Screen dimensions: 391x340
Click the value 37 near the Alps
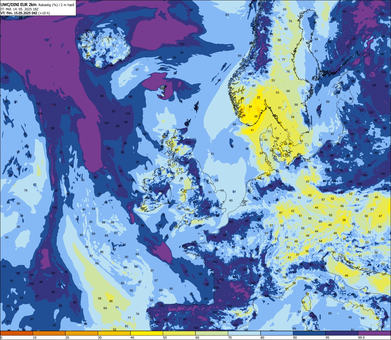tap(298, 255)
